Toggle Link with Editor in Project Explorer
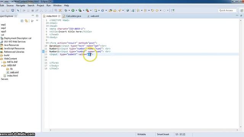The width and height of the screenshot is (244, 137). coord(26,21)
